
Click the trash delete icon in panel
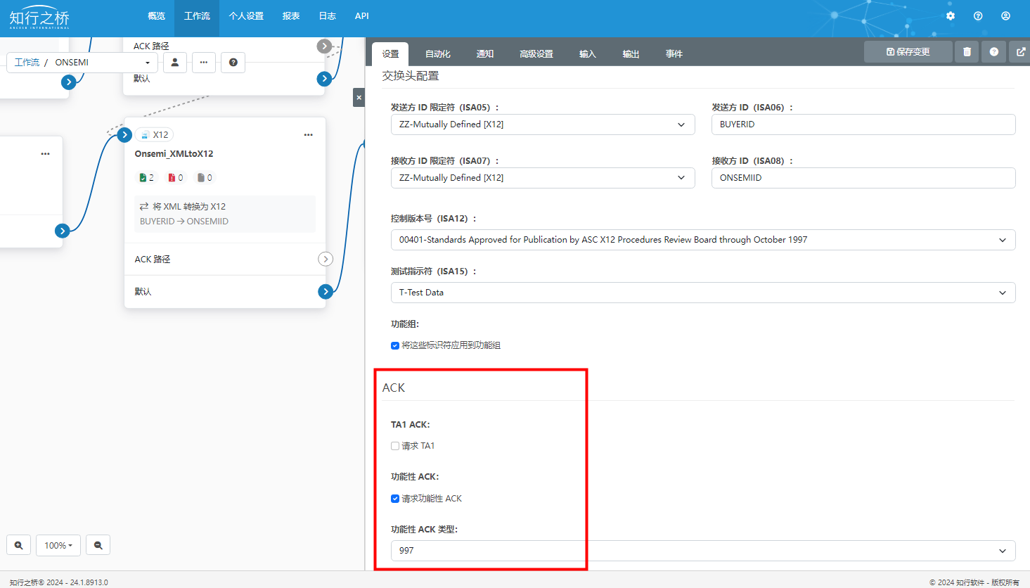(x=967, y=52)
